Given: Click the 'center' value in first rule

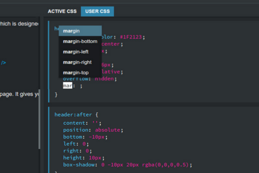Looking at the screenshot, I should [x=111, y=44].
